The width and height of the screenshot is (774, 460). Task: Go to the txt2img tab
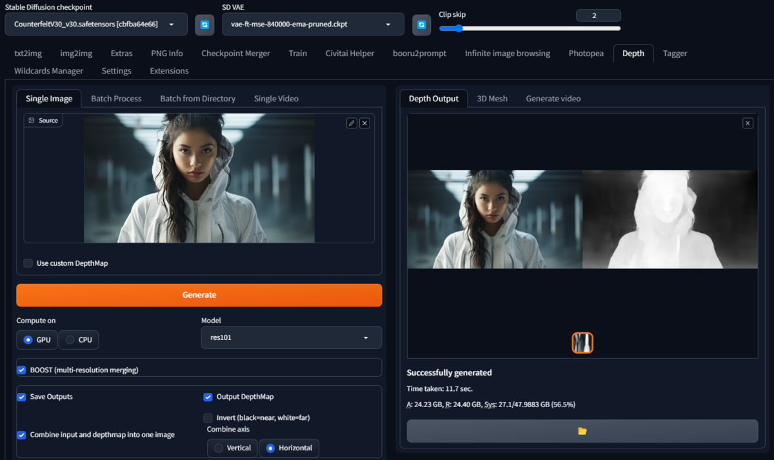click(x=28, y=54)
